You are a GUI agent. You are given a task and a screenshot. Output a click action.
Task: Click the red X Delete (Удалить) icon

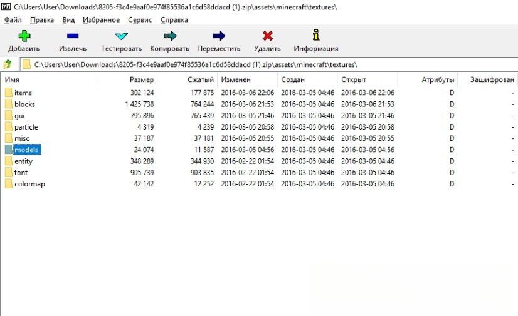(x=267, y=36)
